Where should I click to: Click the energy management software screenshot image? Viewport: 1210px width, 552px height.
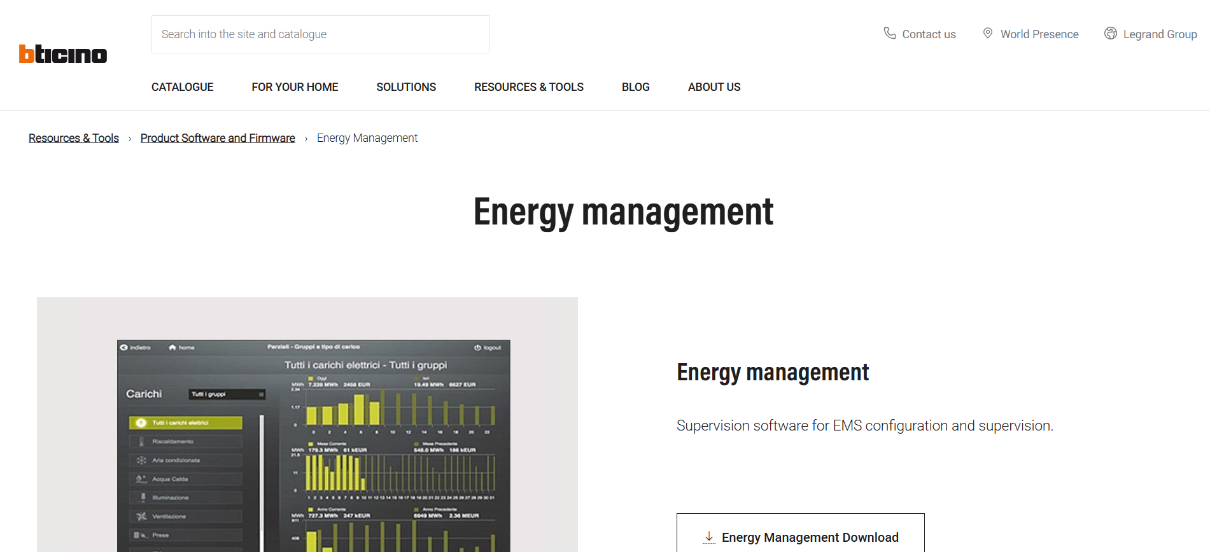[307, 425]
